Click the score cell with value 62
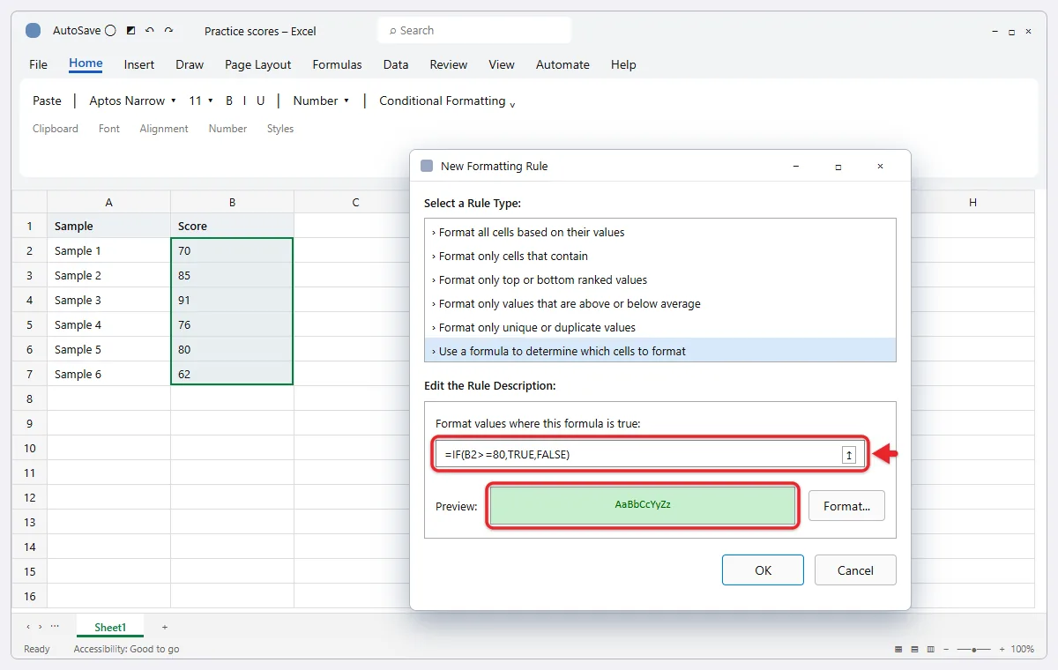The height and width of the screenshot is (670, 1058). tap(232, 374)
